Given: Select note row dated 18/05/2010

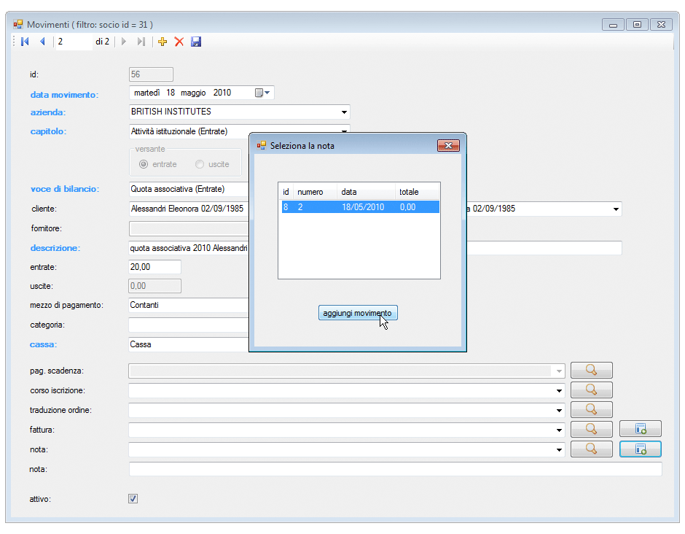Looking at the screenshot, I should [361, 207].
